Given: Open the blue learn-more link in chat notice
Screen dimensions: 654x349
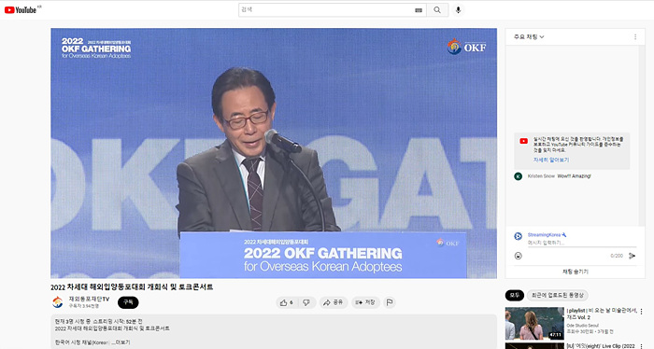Looking at the screenshot, I should pos(550,160).
